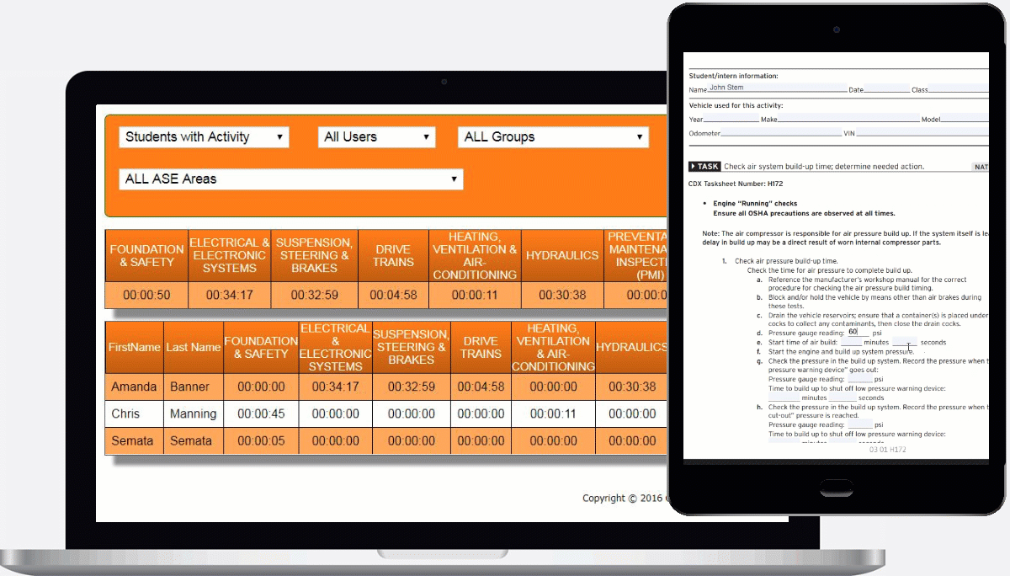Click the black TASK arrow label
Screen dimensions: 1010x576
coord(705,167)
